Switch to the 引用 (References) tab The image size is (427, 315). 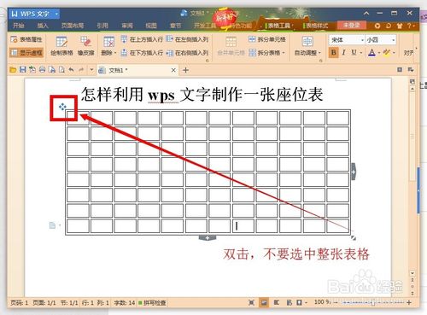102,26
